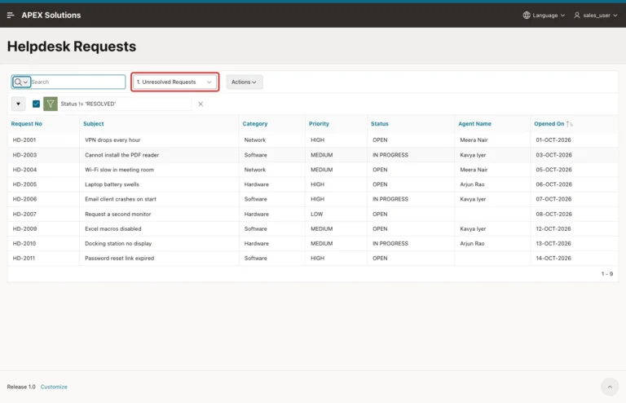
Task: Click 'Password reset link expired' subject
Action: tap(119, 258)
